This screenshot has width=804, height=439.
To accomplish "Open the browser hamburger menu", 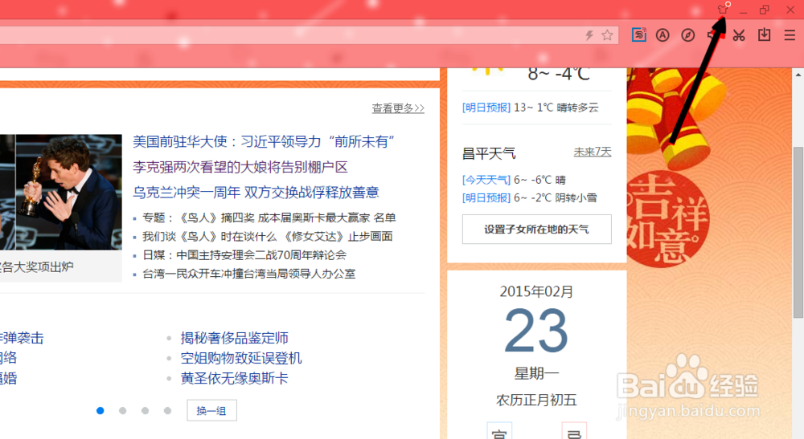I will point(790,35).
